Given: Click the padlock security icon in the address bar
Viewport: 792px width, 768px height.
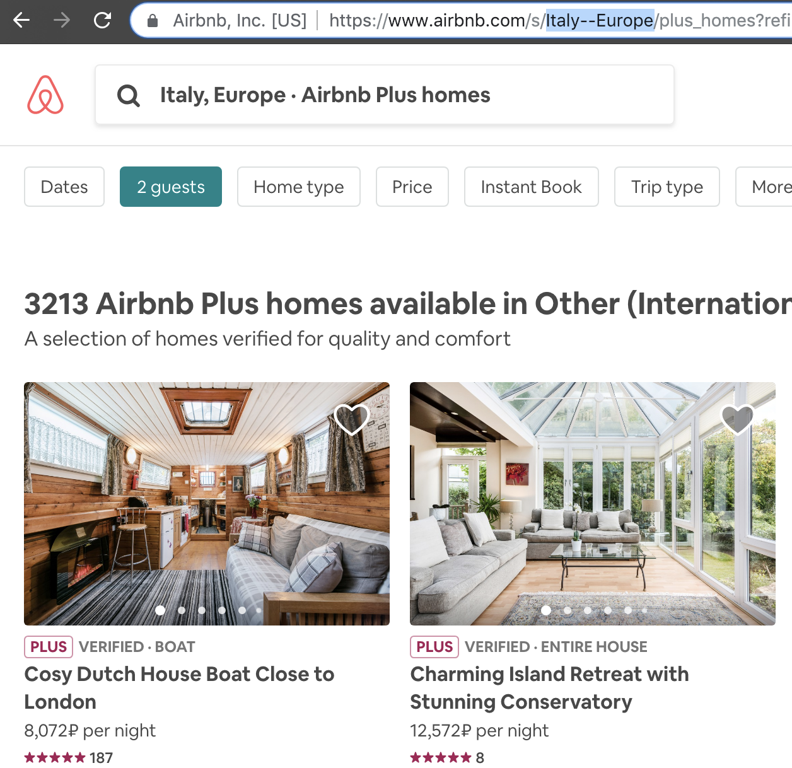Looking at the screenshot, I should point(152,21).
